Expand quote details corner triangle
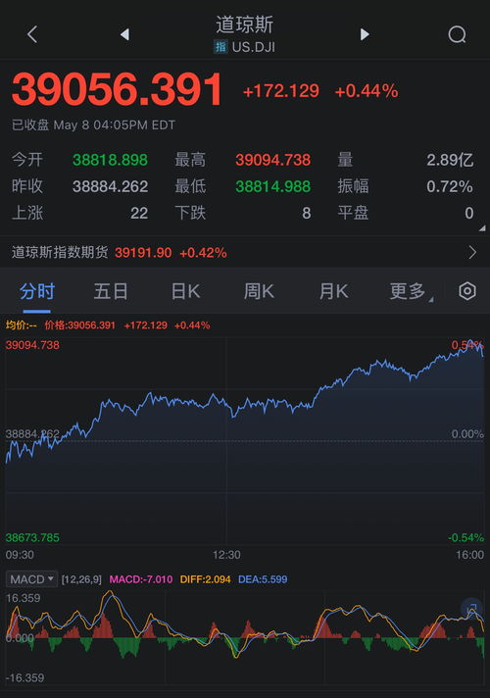This screenshot has width=490, height=698. point(482,227)
